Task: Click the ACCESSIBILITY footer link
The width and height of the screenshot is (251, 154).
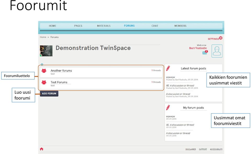Action: coord(216,149)
